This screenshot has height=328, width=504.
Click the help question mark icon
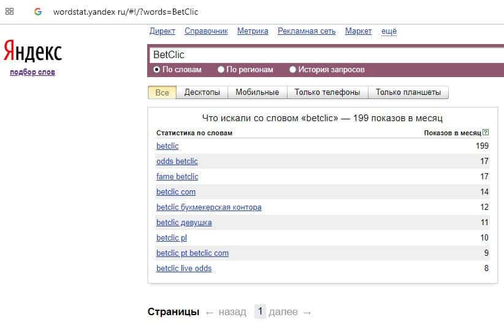486,132
